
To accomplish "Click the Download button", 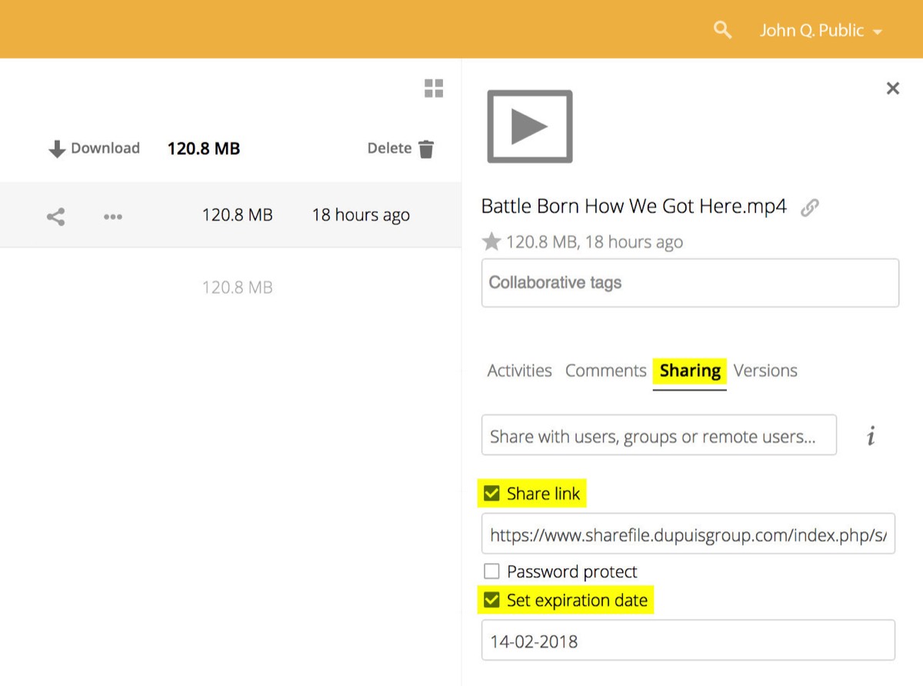I will (94, 148).
